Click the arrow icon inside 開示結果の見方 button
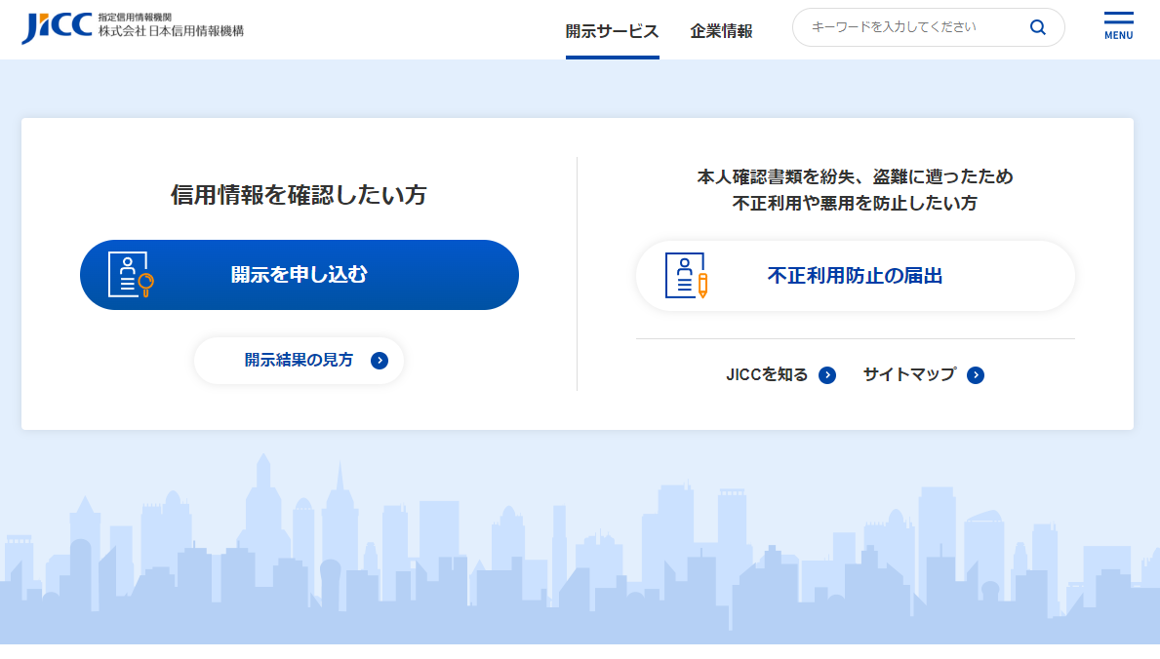Image resolution: width=1160 pixels, height=659 pixels. tap(380, 361)
